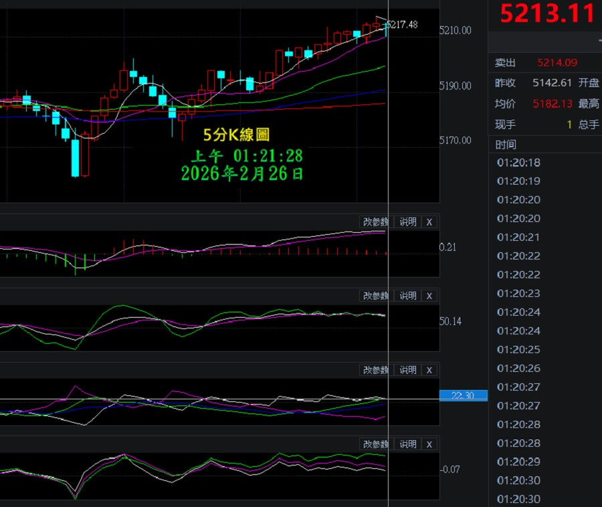The image size is (602, 507).
Task: Open 改参数 for the 50.14 indicator panel
Action: coord(375,296)
